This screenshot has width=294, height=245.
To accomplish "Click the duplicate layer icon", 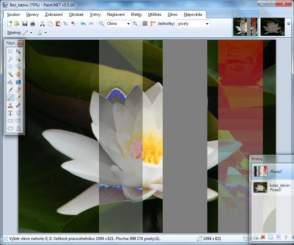I will coord(271,237).
